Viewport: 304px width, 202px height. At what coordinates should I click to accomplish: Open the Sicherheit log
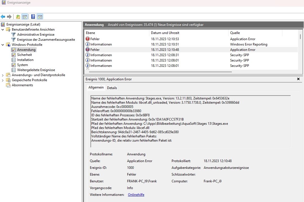click(x=24, y=55)
